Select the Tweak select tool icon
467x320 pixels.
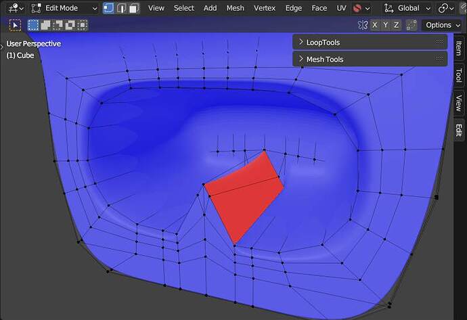click(x=15, y=25)
